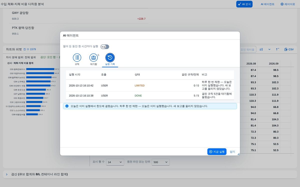The height and width of the screenshot is (187, 300).
Task: Open the chevron dropdown next to the sort icon
Action: [269, 49]
